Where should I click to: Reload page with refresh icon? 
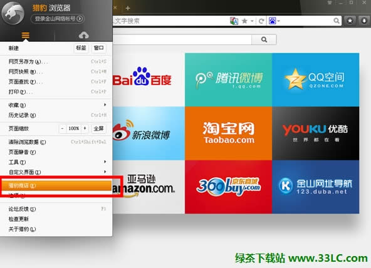261,21
